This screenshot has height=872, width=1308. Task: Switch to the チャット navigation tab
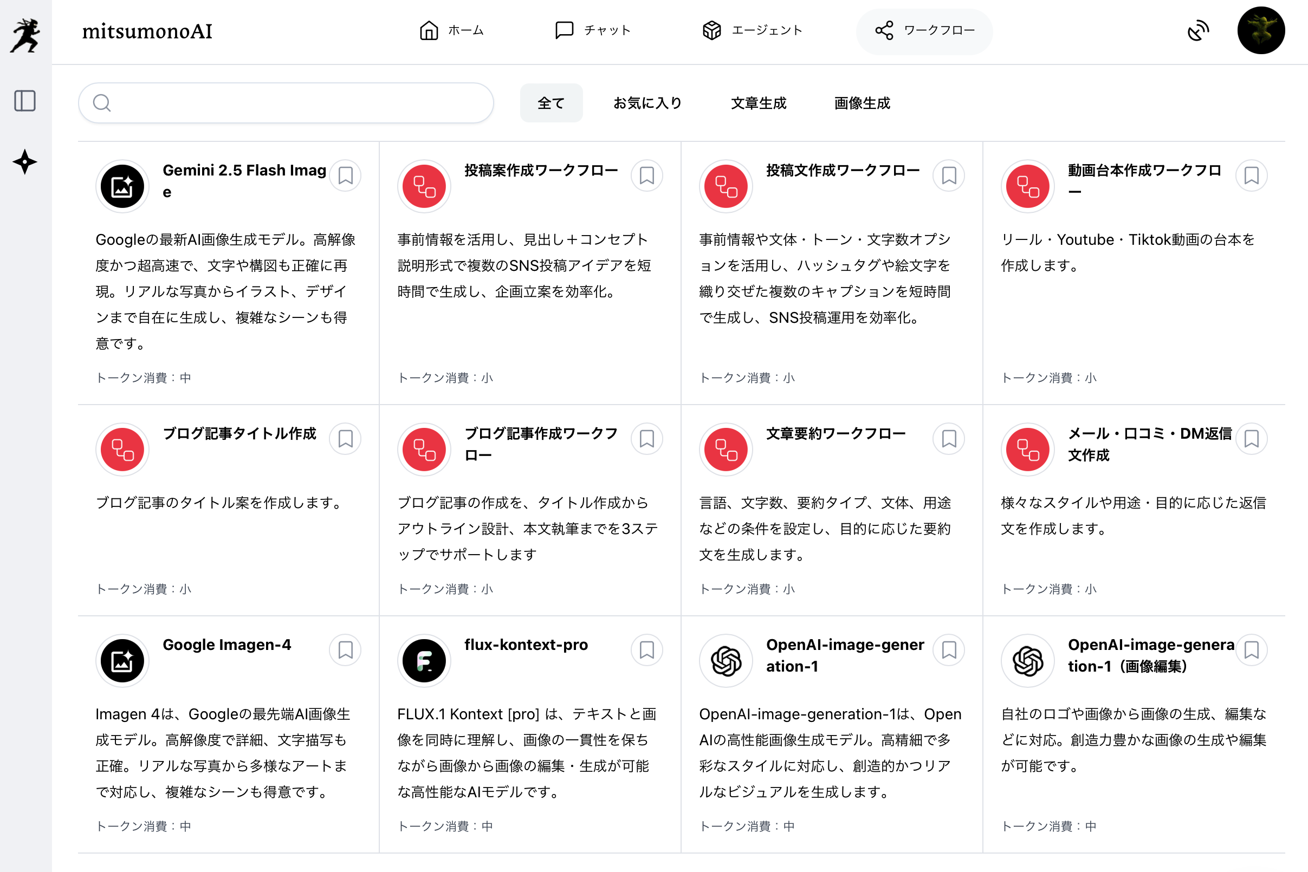(x=593, y=30)
